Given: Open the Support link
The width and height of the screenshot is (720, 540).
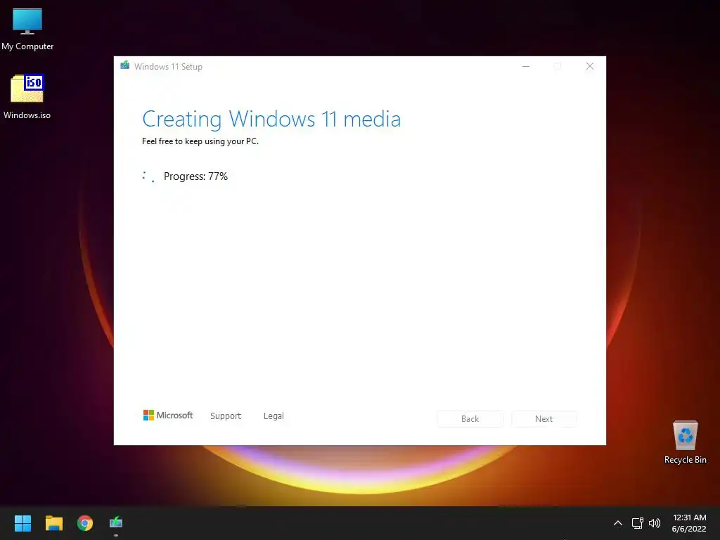Looking at the screenshot, I should [226, 416].
